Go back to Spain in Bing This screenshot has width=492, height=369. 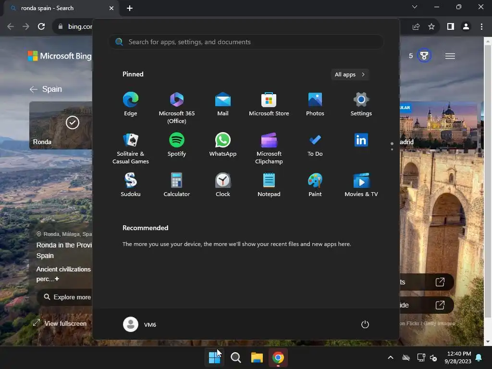click(x=46, y=89)
